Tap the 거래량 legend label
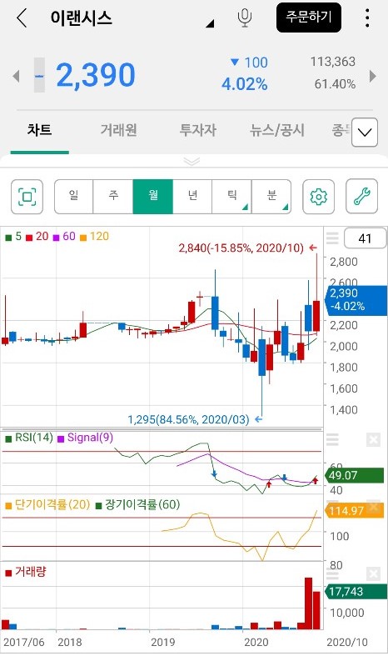The image size is (388, 656). tap(26, 572)
